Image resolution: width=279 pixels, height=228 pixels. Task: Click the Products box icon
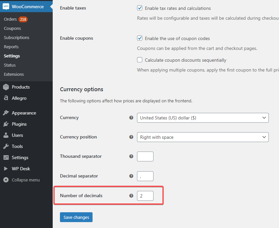coord(6,87)
